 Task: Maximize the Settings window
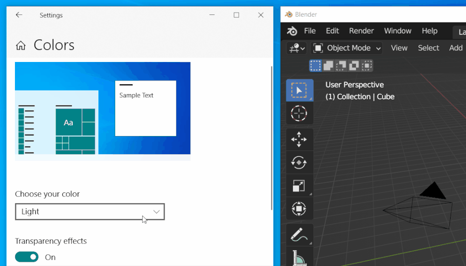coord(236,15)
